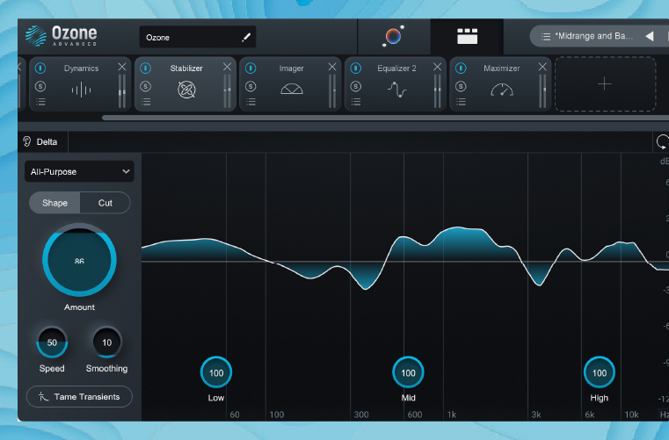This screenshot has width=669, height=440.
Task: Open the Midrange and Ba... preset menu
Action: pyautogui.click(x=593, y=36)
